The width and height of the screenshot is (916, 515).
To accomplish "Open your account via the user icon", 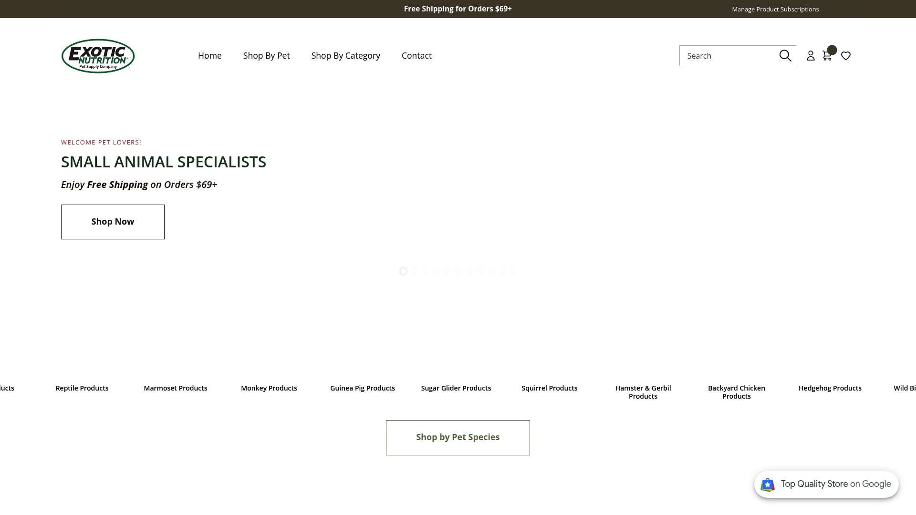I will 810,56.
